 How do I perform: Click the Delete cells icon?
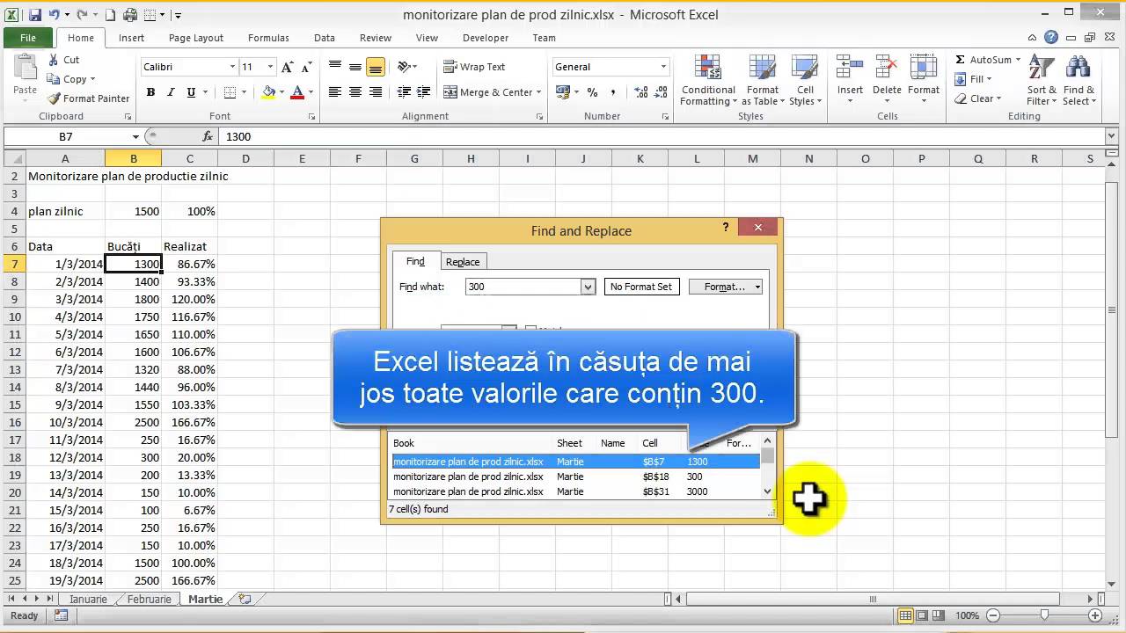click(x=887, y=68)
